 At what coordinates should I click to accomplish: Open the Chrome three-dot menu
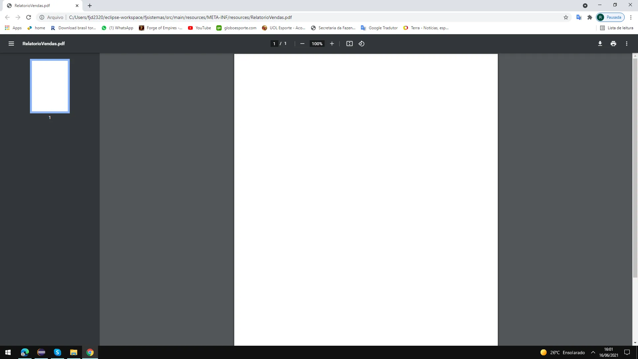(631, 17)
